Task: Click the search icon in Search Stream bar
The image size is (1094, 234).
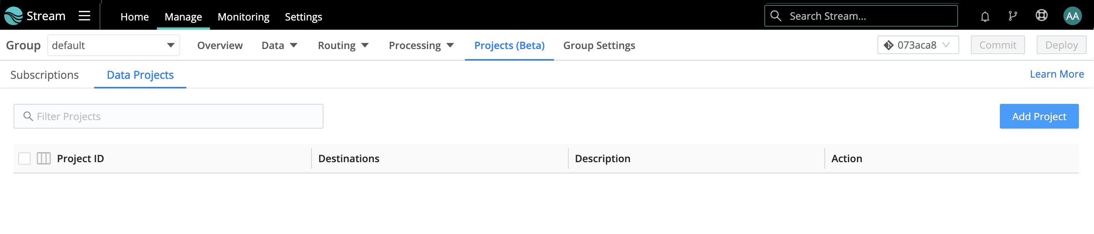Action: click(x=776, y=16)
